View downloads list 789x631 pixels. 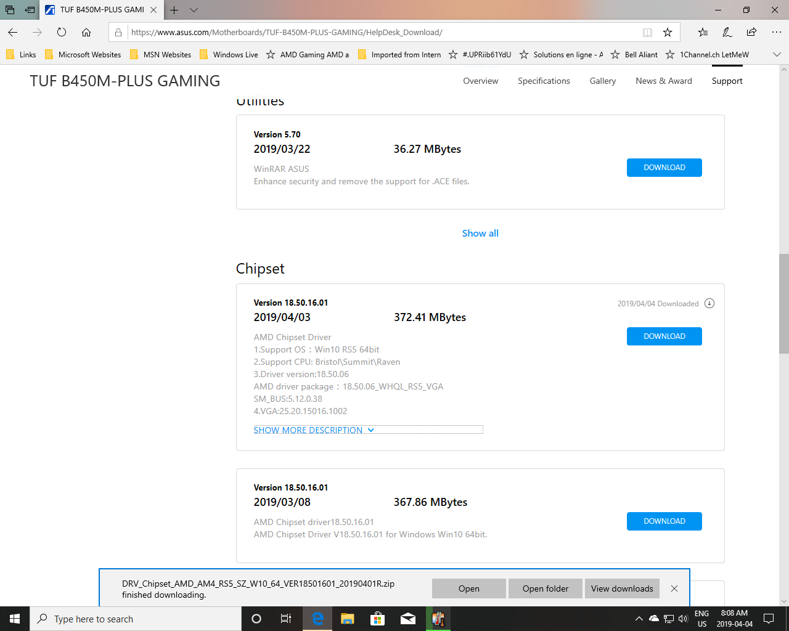click(x=622, y=588)
